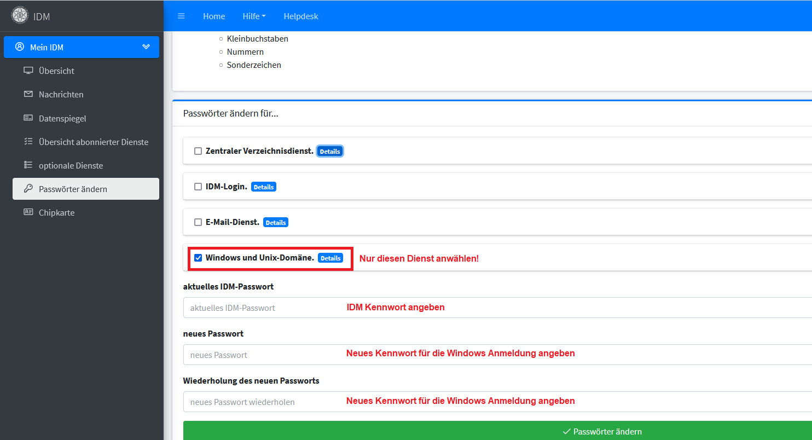Click the IDM logo icon
The height and width of the screenshot is (440, 812).
pos(20,16)
